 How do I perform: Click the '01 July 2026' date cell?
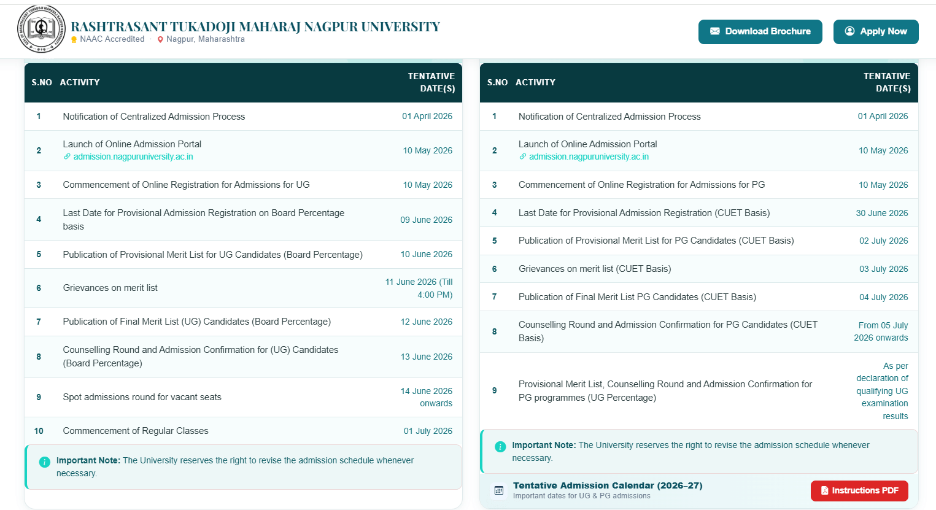(x=428, y=431)
